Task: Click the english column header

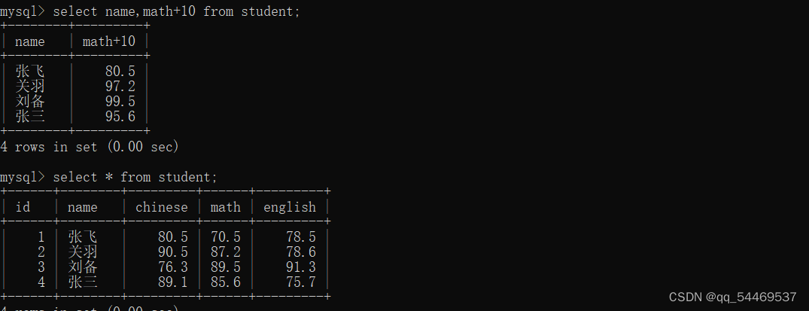Action: 290,207
